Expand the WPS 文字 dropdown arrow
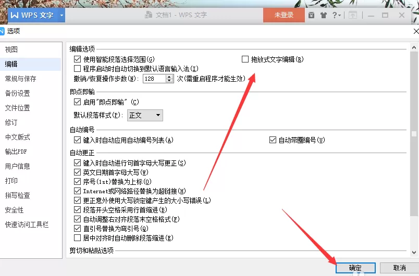Viewport: 419px width, 276px height. 61,15
